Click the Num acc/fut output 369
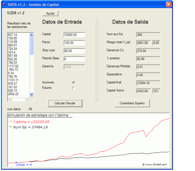 (148, 35)
